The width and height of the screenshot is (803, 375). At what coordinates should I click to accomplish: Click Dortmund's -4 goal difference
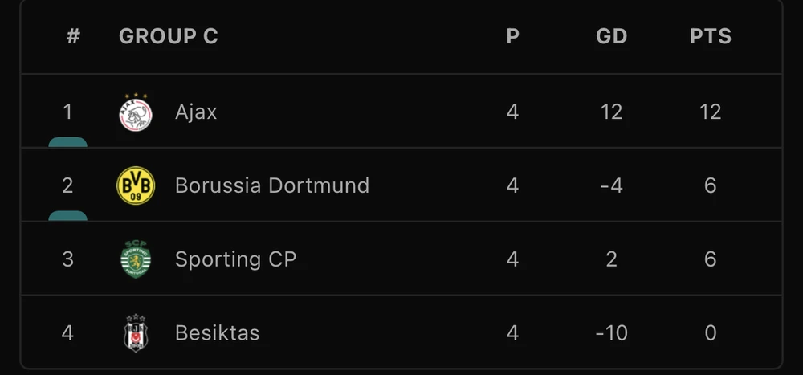pyautogui.click(x=611, y=185)
